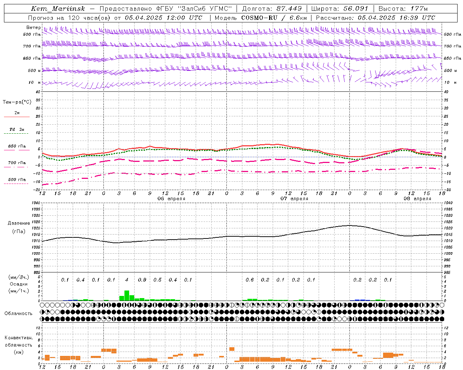Screen dimensions: 463x370
Task: Click the forecast start 05.04.2025 12:00 UTC
Action: click(x=163, y=18)
